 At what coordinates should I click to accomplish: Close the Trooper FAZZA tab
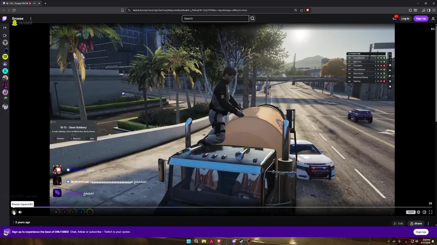click(39, 3)
